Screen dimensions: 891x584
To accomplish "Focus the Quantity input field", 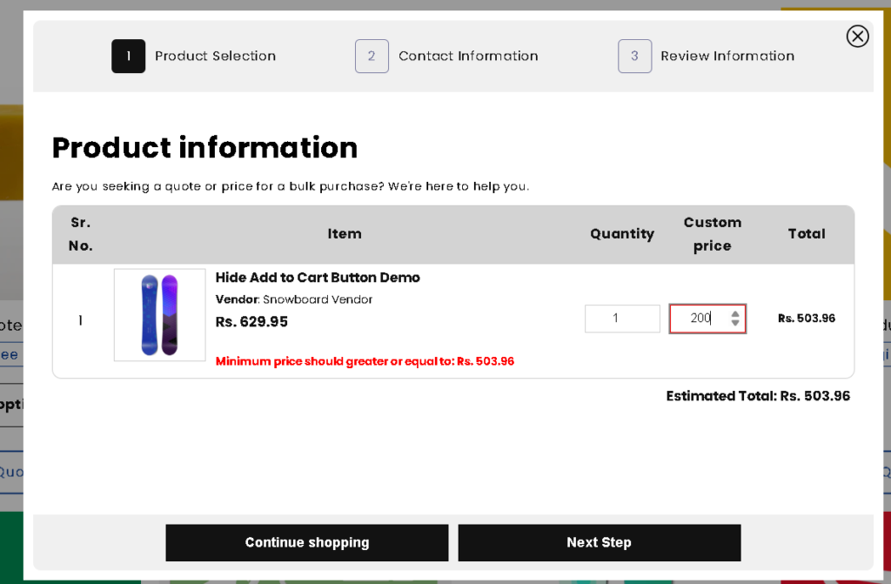I will click(x=622, y=319).
